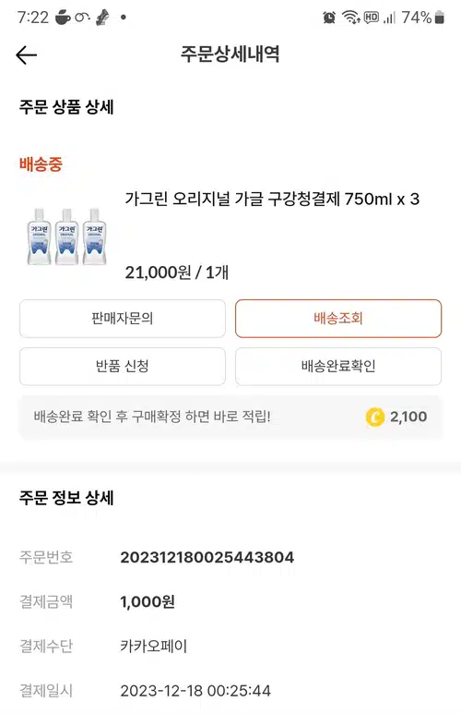Tap the coffee cup notification icon

63,18
